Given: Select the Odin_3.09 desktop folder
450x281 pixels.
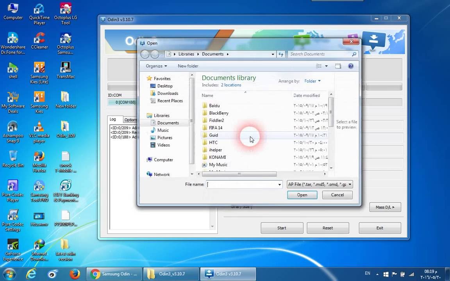Looking at the screenshot, I should 66,130.
